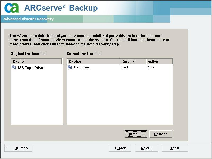This screenshot has width=212, height=159.
Task: Refresh the devices list
Action: [161, 134]
